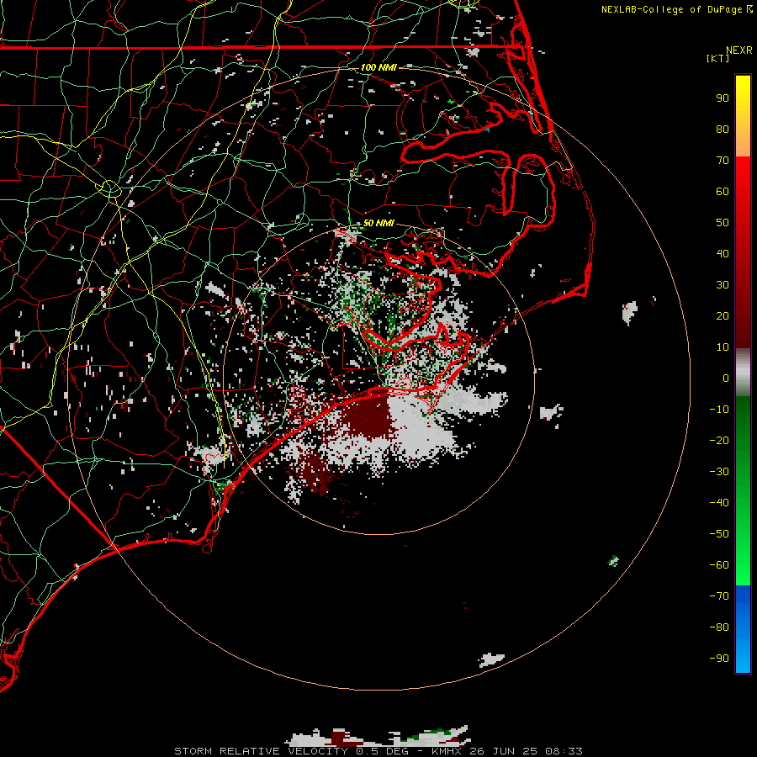Click the KMHX radar site identifier in caption

tap(447, 751)
